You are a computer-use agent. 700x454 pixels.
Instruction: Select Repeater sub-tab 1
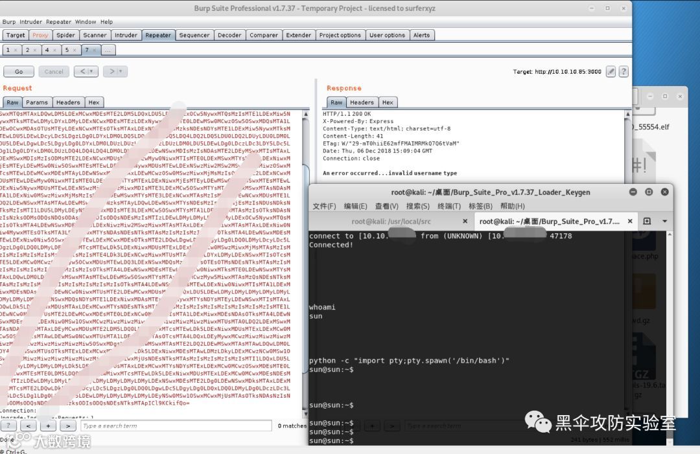8,50
